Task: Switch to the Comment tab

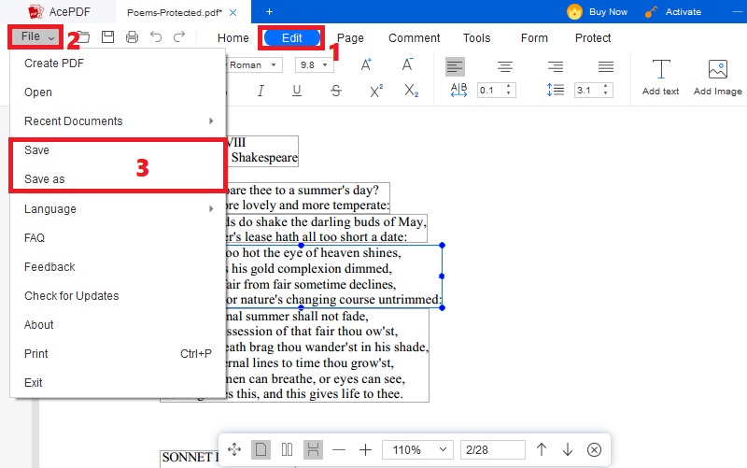Action: tap(414, 37)
